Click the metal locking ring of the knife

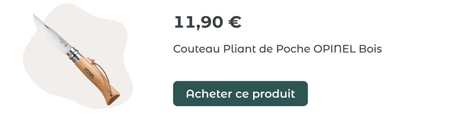click(73, 54)
